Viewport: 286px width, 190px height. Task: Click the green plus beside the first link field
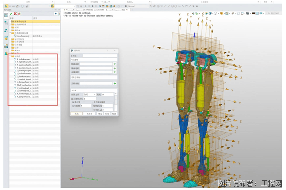pos(115,64)
